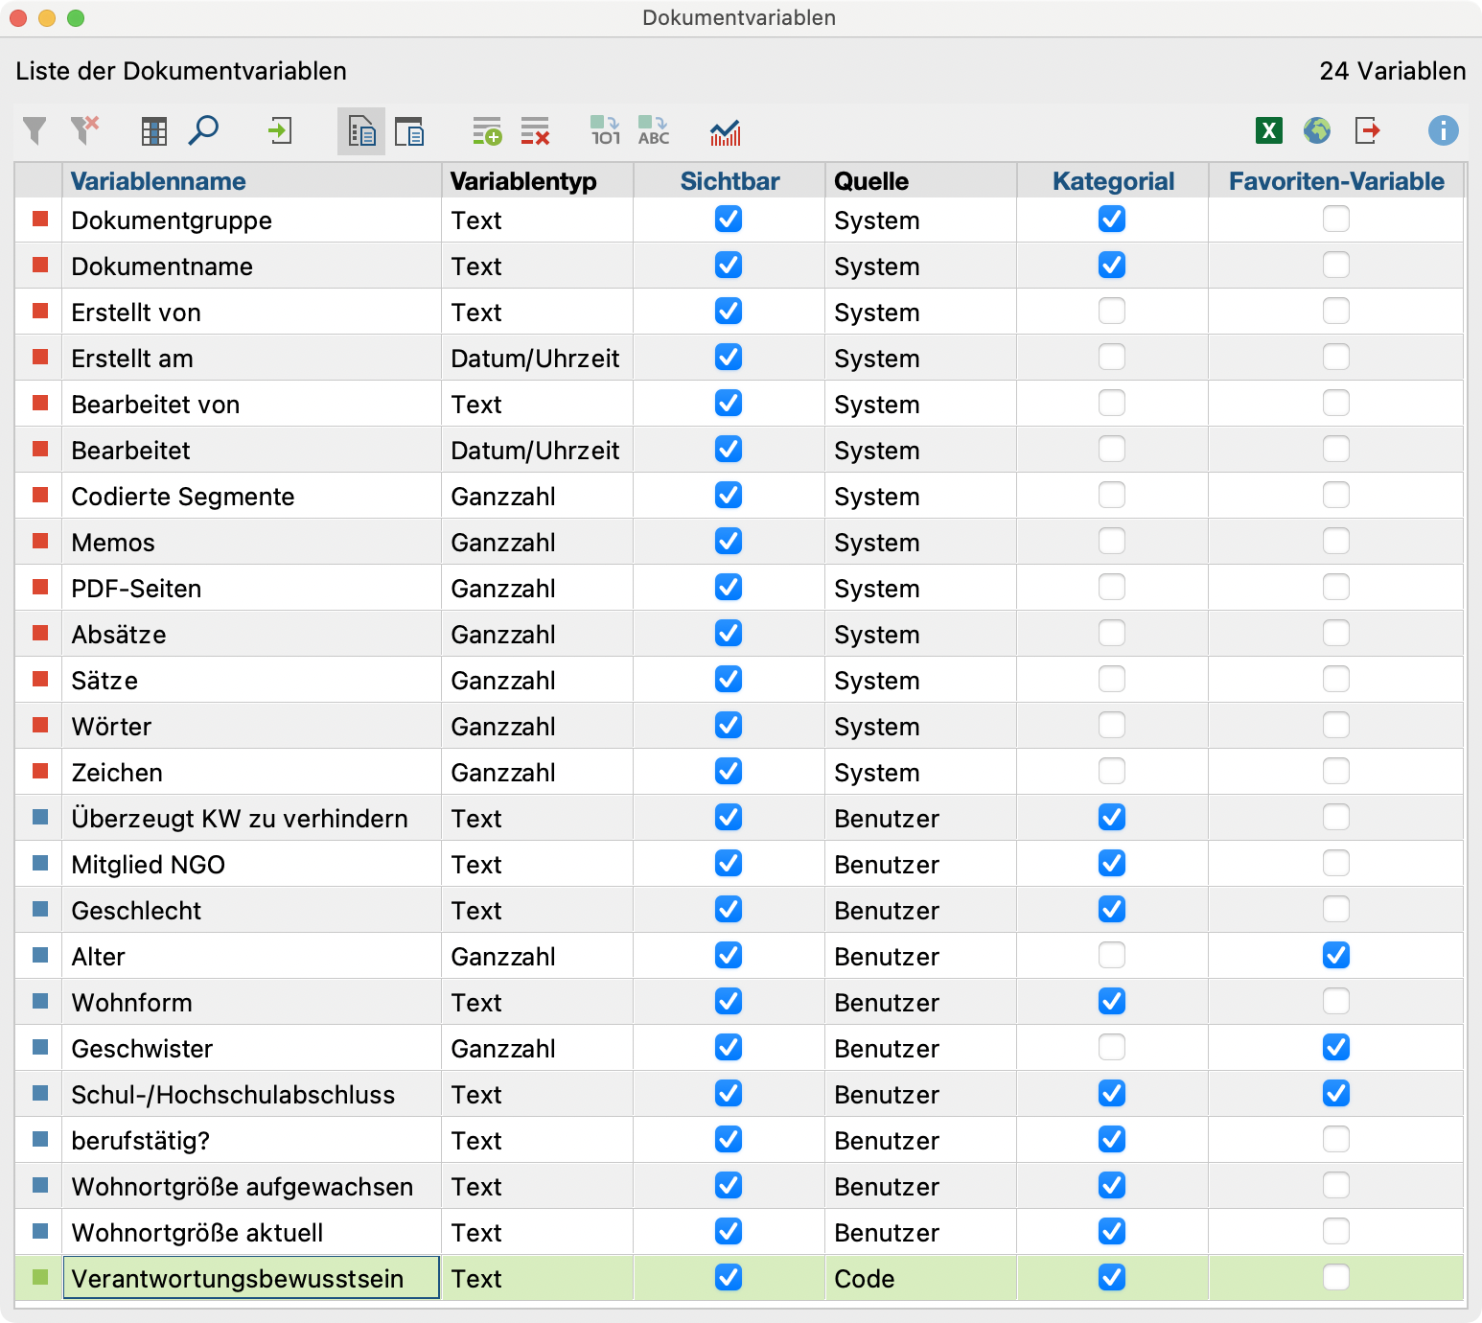Click 'Benutzer' source of Geschlecht
The height and width of the screenshot is (1323, 1482).
tap(887, 911)
